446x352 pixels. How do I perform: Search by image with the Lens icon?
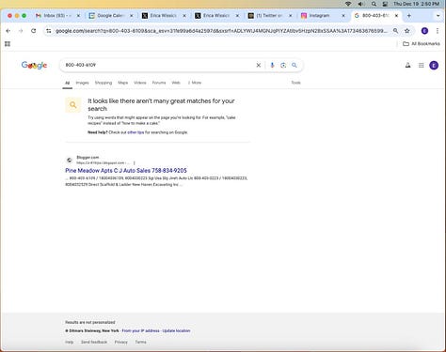283,65
